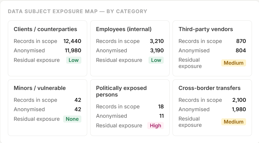This screenshot has height=143, width=259.
Task: Select the 11,980 anonymised value
Action: pos(73,51)
